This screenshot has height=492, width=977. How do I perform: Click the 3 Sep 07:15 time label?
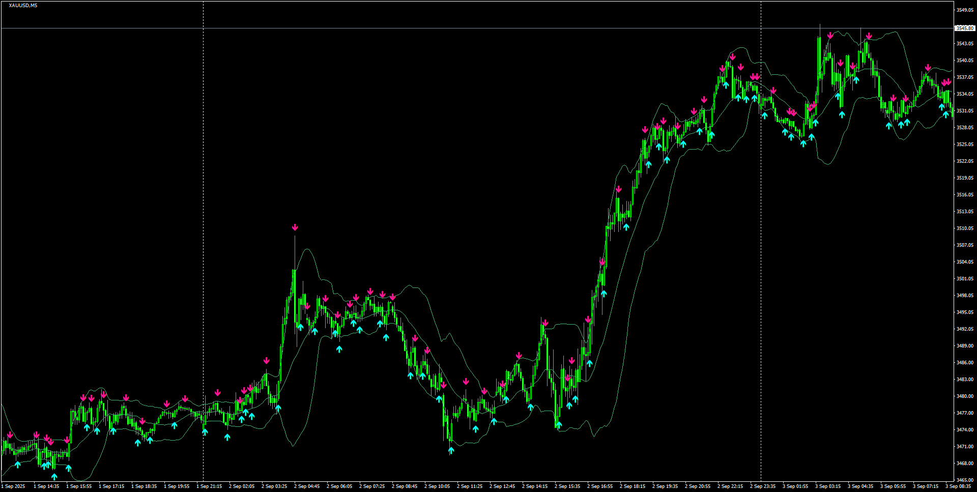926,486
